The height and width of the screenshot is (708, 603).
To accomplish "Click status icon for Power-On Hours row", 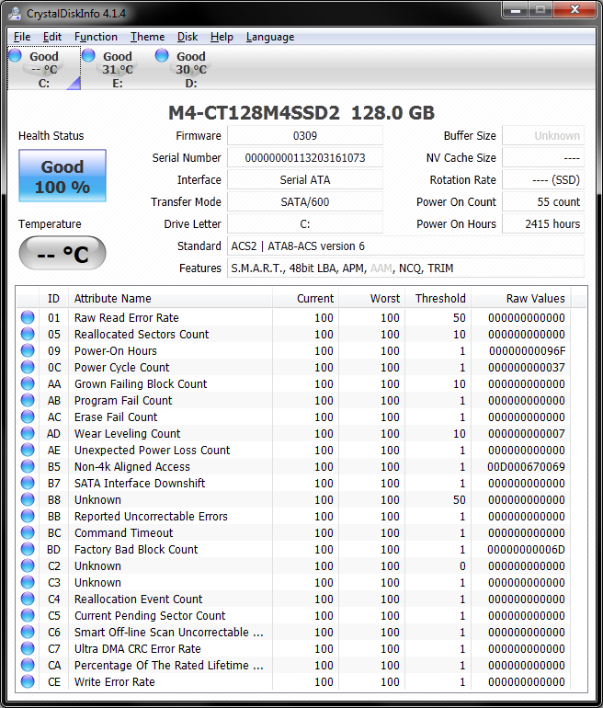I will click(x=28, y=350).
